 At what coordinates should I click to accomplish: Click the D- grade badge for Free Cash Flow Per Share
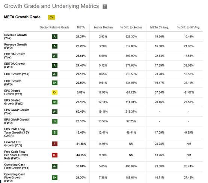[x=54, y=155]
